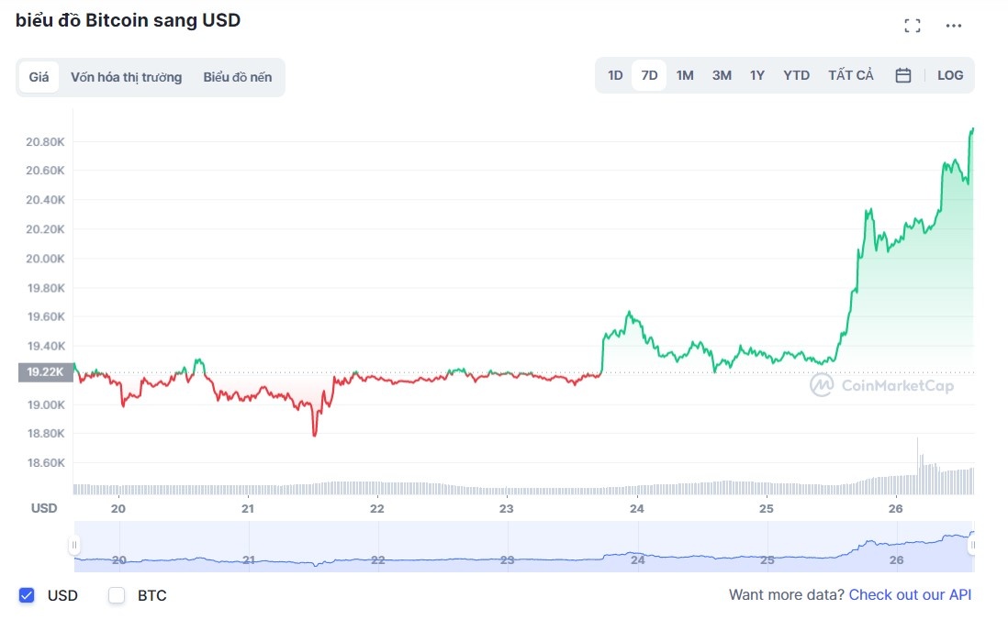This screenshot has height=620, width=1008.
Task: Open the date range calendar picker
Action: 902,75
